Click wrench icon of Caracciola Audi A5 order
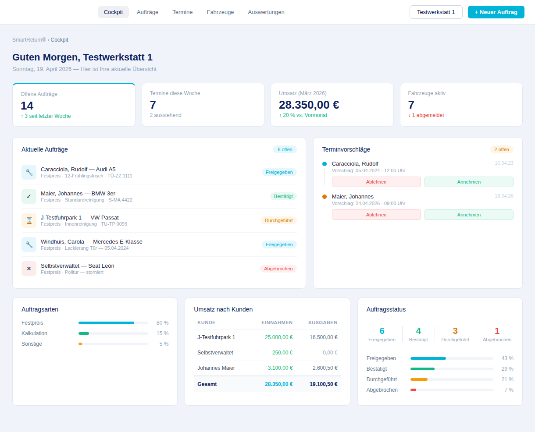 29,172
